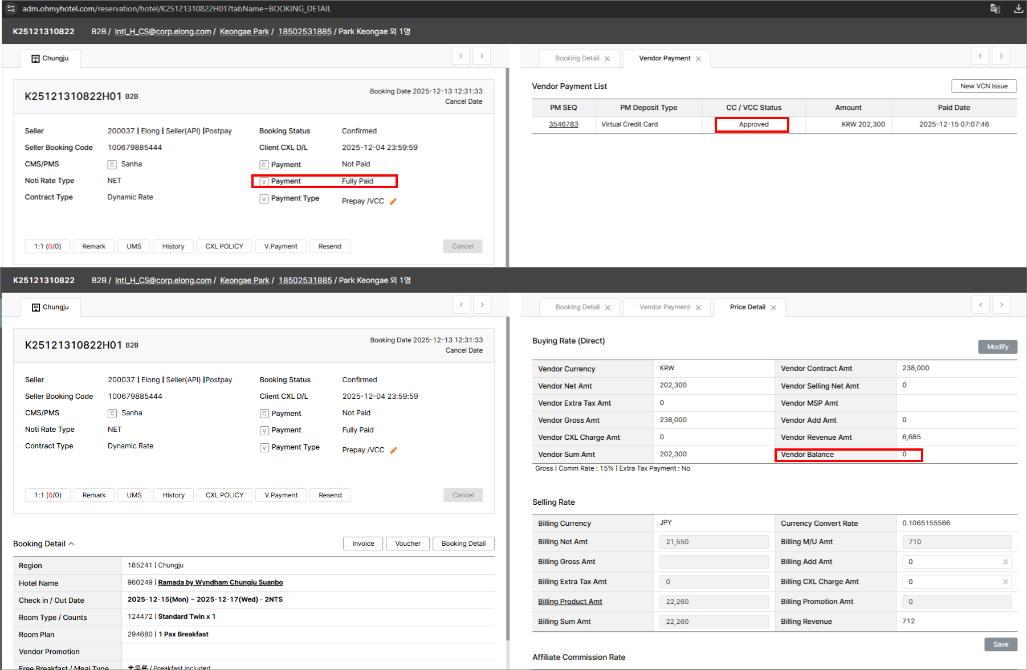Open site information icon in address bar
This screenshot has height=670, width=1027.
click(x=11, y=9)
